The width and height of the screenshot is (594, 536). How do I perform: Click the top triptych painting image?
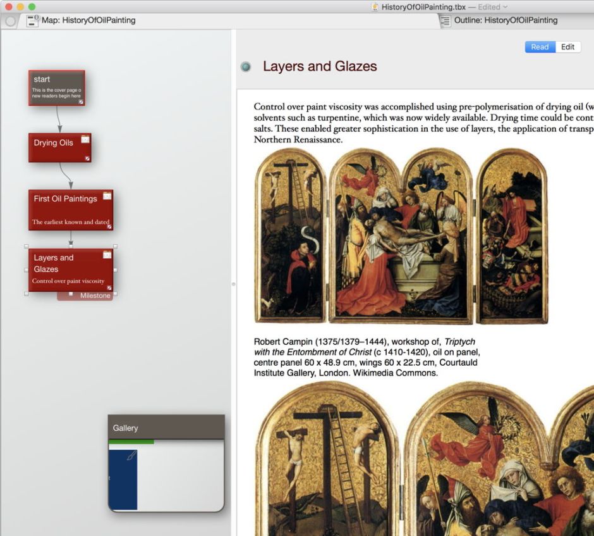coord(401,235)
